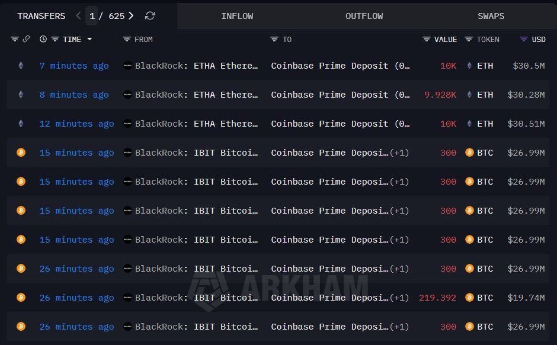This screenshot has width=557, height=345.
Task: Open the TIME sort dropdown
Action: click(89, 39)
